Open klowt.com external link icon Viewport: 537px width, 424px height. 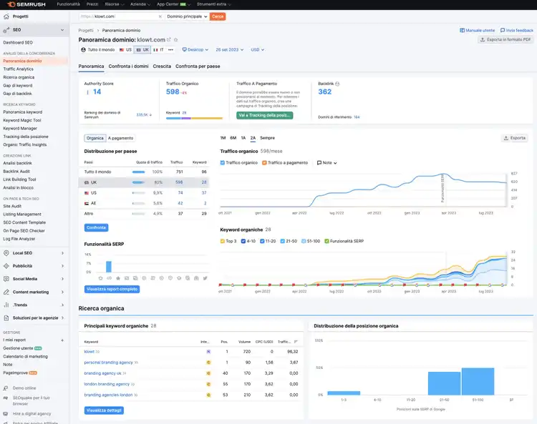(169, 40)
